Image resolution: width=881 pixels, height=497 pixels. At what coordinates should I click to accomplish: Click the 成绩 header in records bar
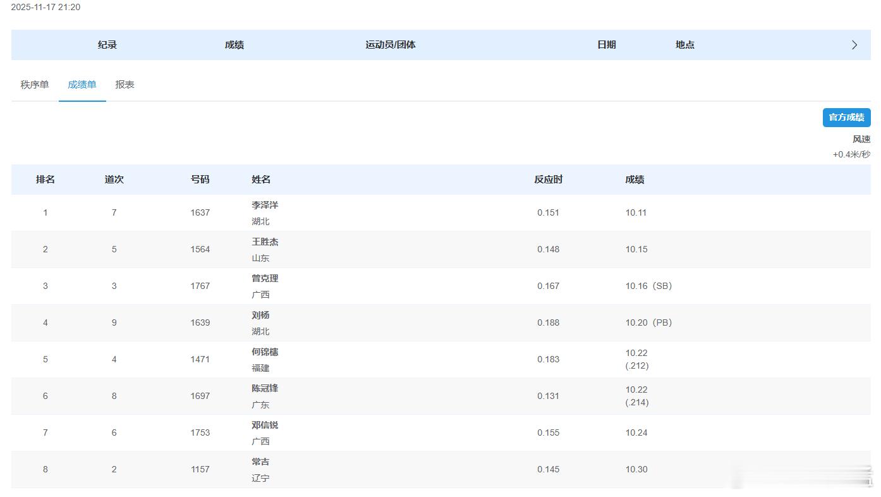(234, 45)
